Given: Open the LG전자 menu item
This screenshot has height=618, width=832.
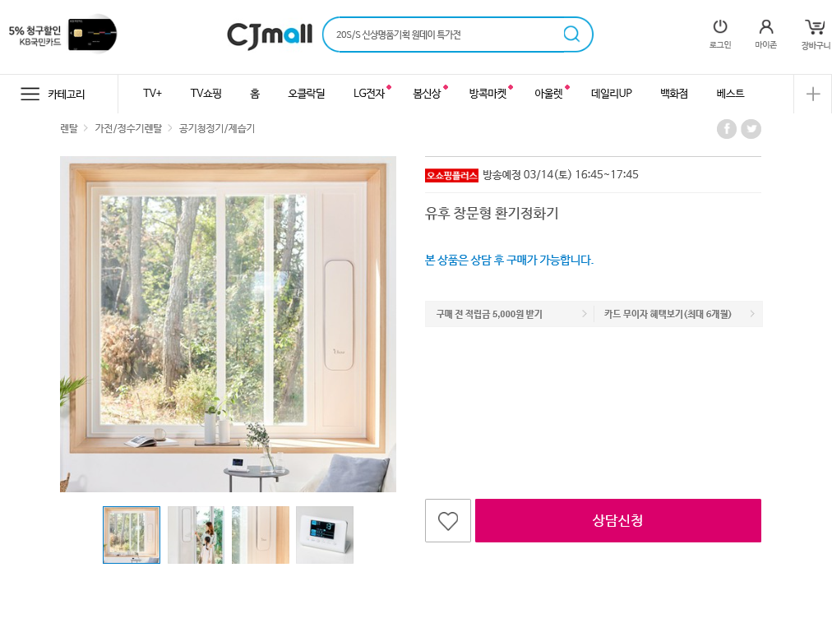Looking at the screenshot, I should [369, 94].
